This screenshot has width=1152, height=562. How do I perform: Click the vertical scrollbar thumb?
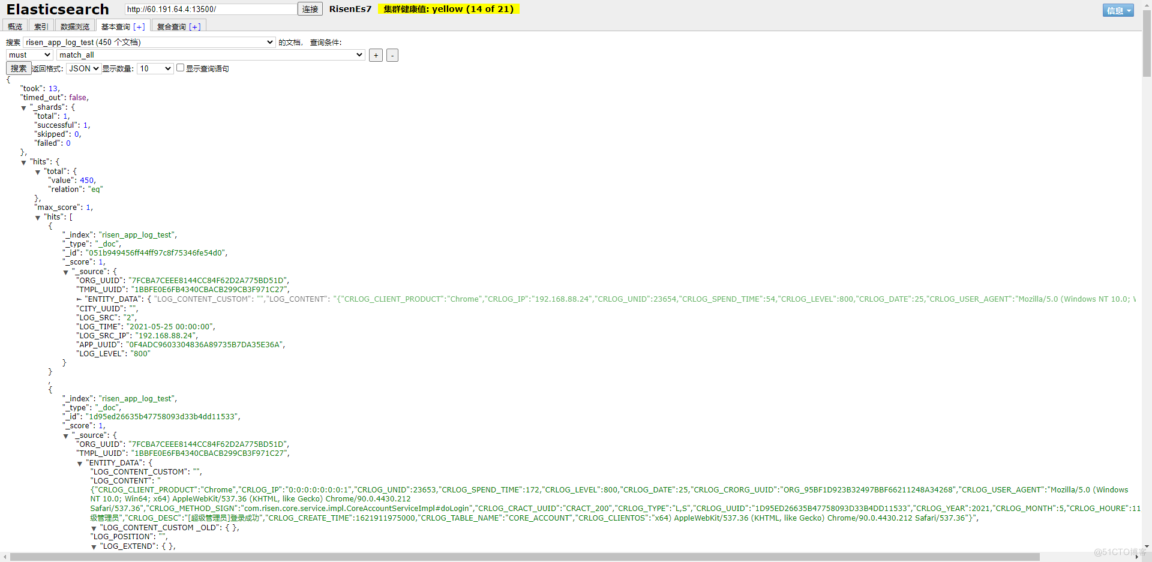tap(1147, 43)
